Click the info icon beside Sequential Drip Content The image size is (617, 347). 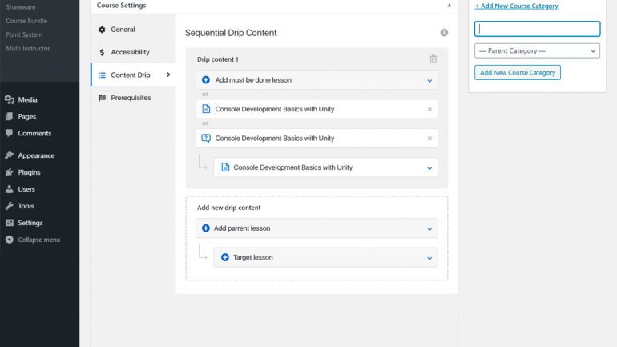tap(444, 33)
